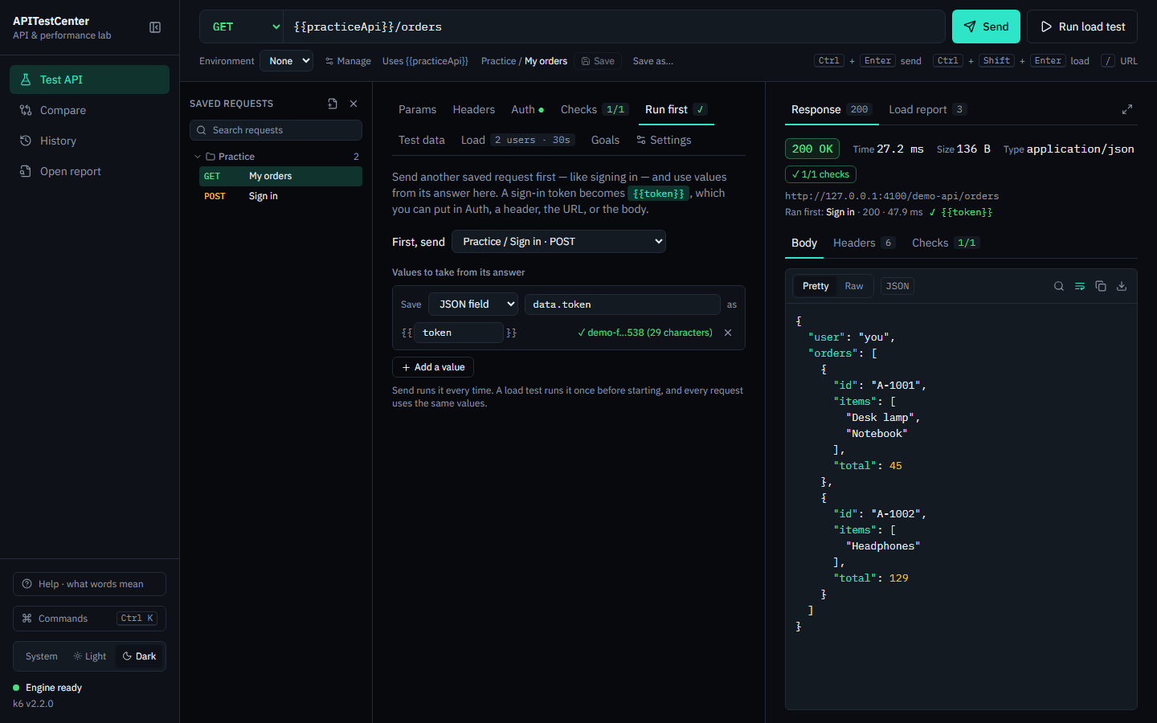
Task: Click the Save request button
Action: 599,61
